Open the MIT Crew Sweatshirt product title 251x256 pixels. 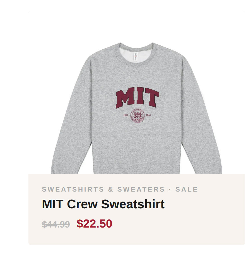tap(103, 204)
